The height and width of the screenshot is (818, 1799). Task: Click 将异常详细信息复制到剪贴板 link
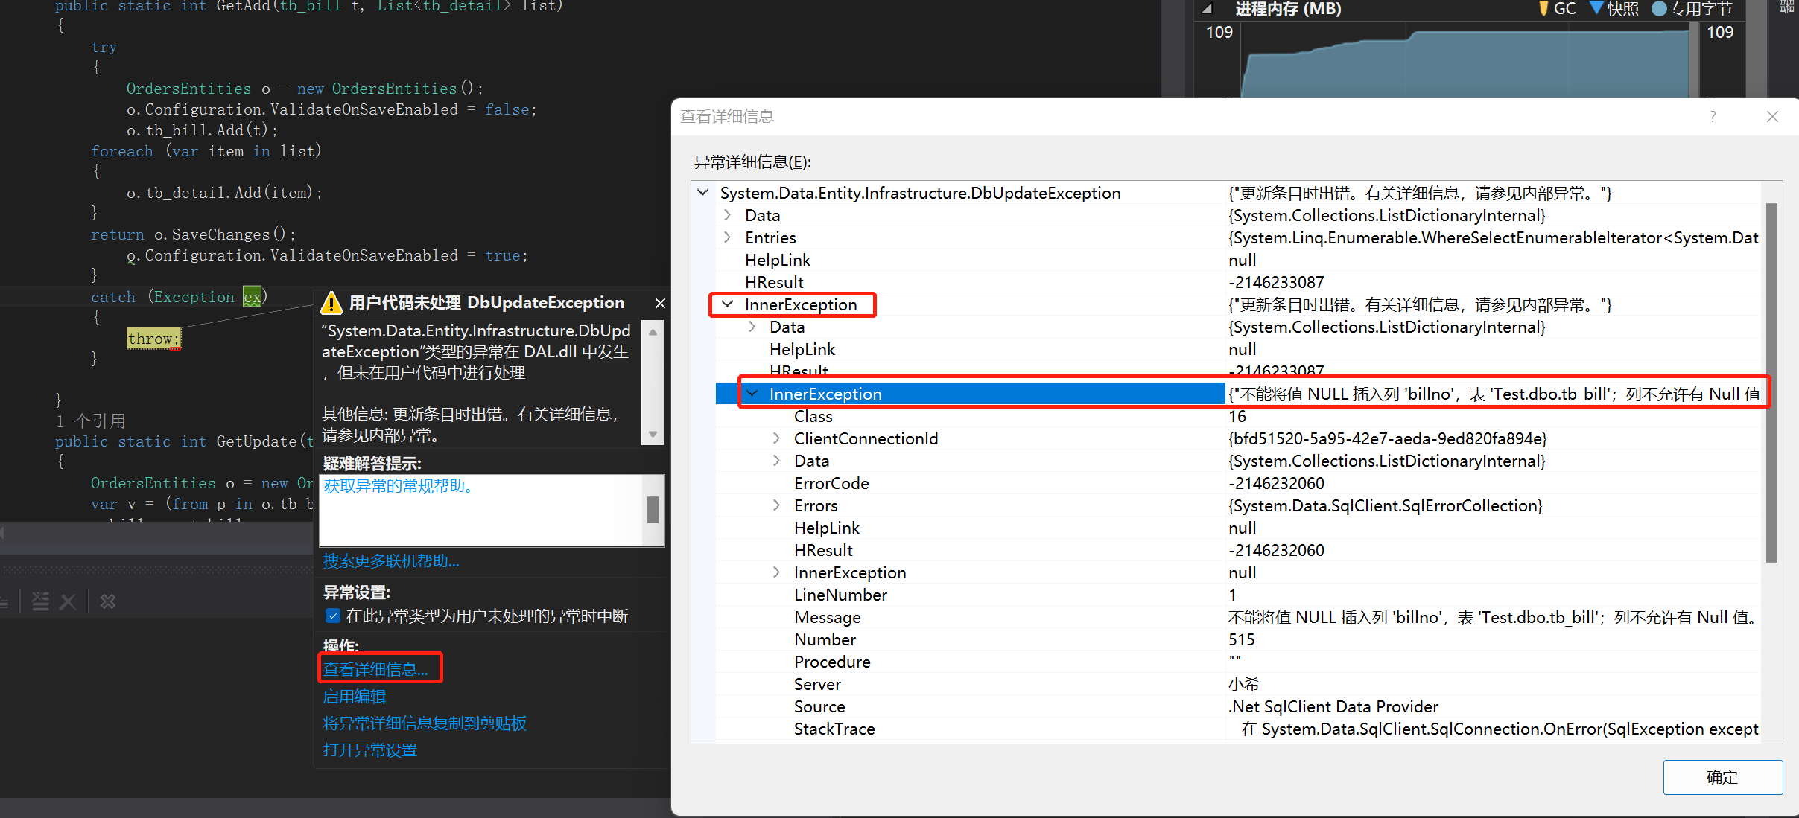pyautogui.click(x=425, y=723)
